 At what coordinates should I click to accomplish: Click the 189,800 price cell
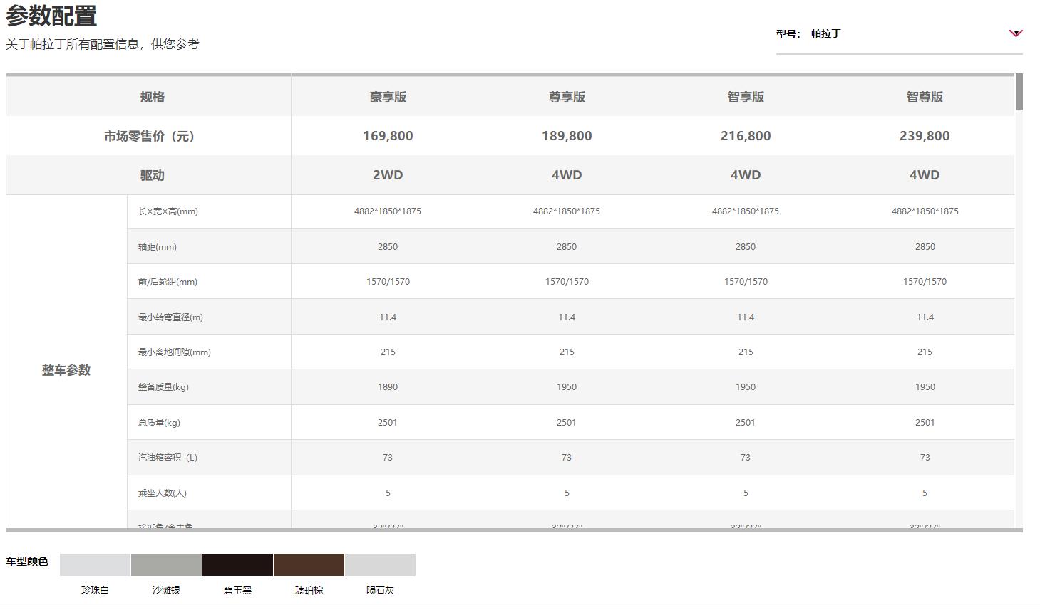tap(567, 136)
